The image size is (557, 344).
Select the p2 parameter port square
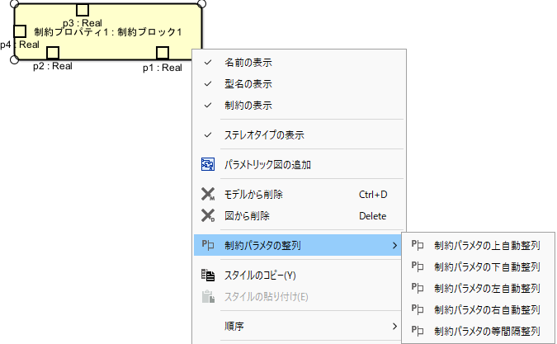[53, 53]
